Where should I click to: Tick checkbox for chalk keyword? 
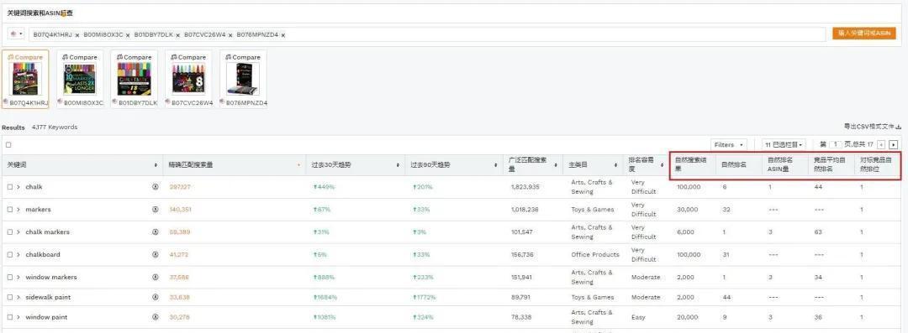(10, 187)
